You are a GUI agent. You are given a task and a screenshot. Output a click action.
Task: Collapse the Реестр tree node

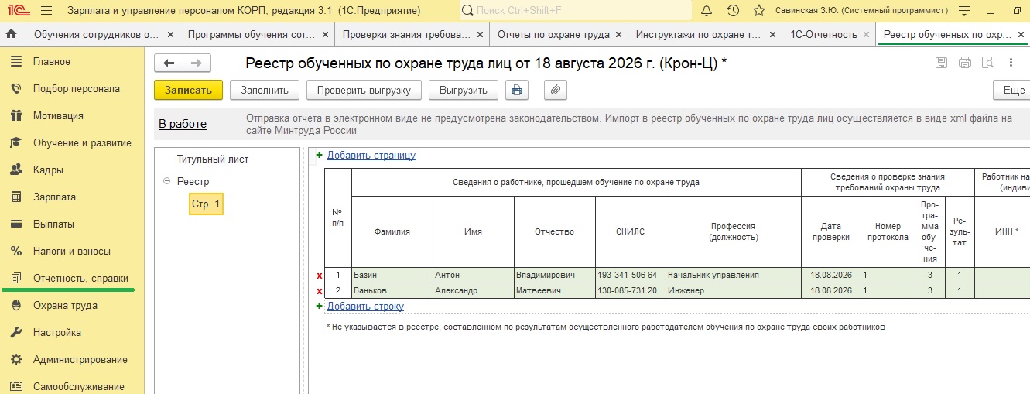click(166, 181)
